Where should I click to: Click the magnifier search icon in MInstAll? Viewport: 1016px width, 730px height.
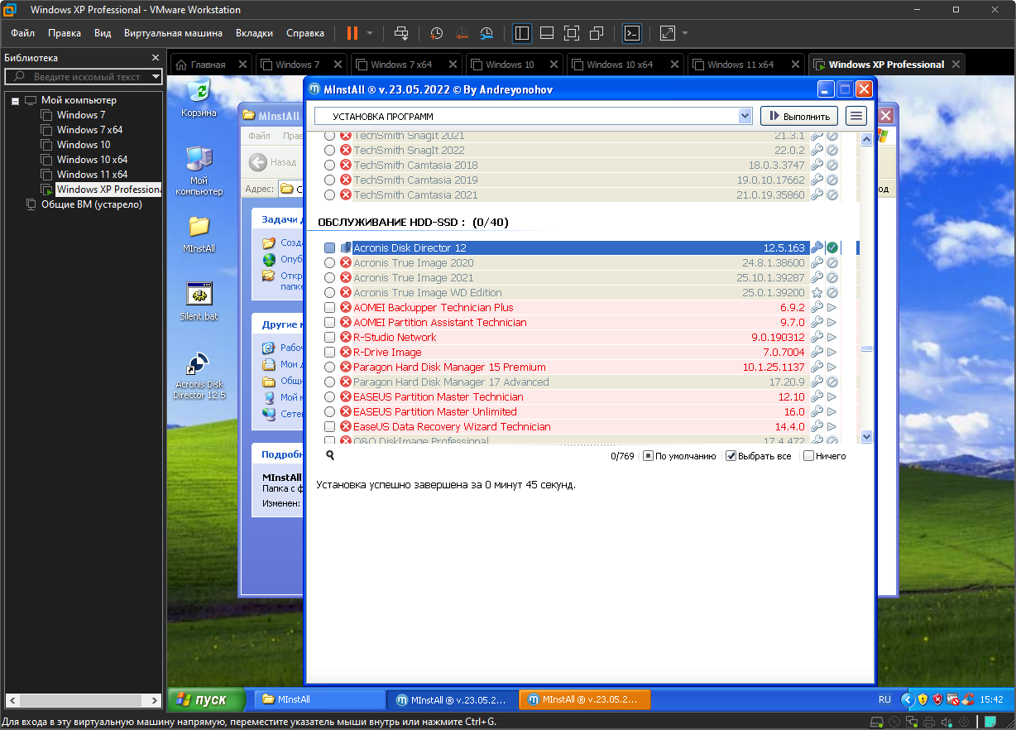click(330, 455)
